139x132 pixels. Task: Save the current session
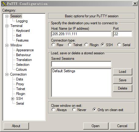(123, 80)
